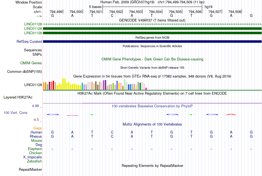The image size is (262, 176).
Task: Open GENCODE V49lift37 track title
Action: click(152, 20)
